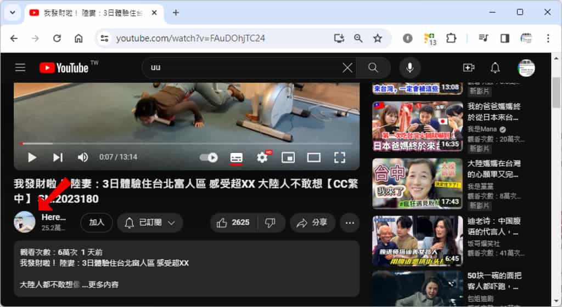Open the Chrome three-dot menu

click(548, 38)
